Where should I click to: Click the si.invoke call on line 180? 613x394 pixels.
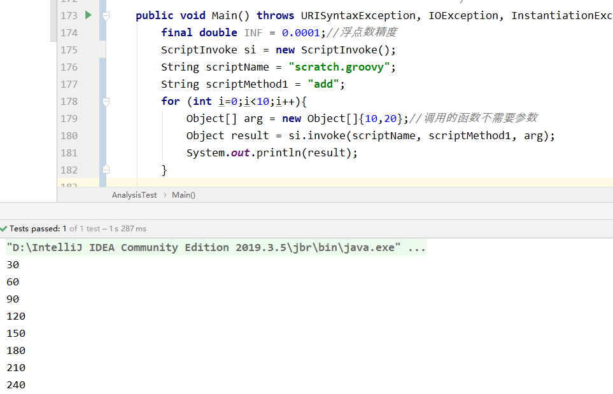(x=421, y=136)
